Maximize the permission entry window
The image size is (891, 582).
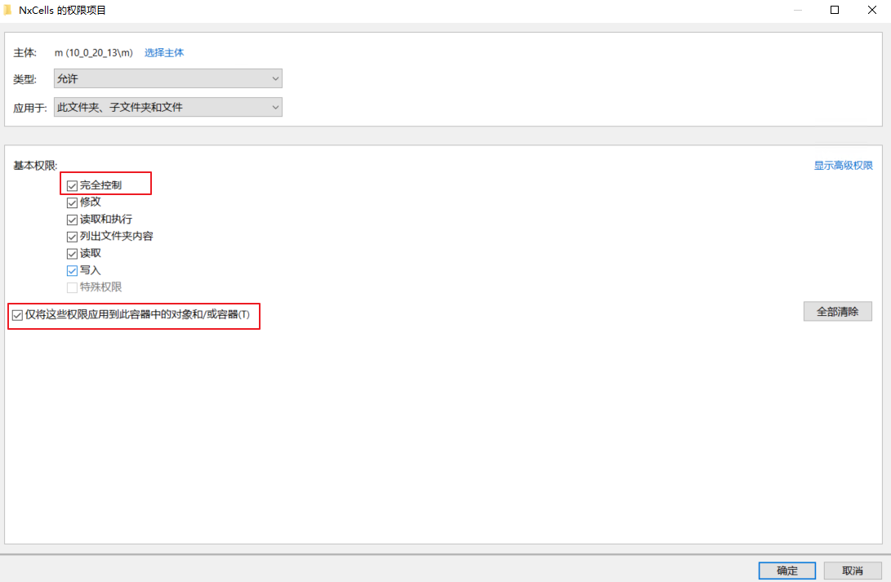click(835, 10)
